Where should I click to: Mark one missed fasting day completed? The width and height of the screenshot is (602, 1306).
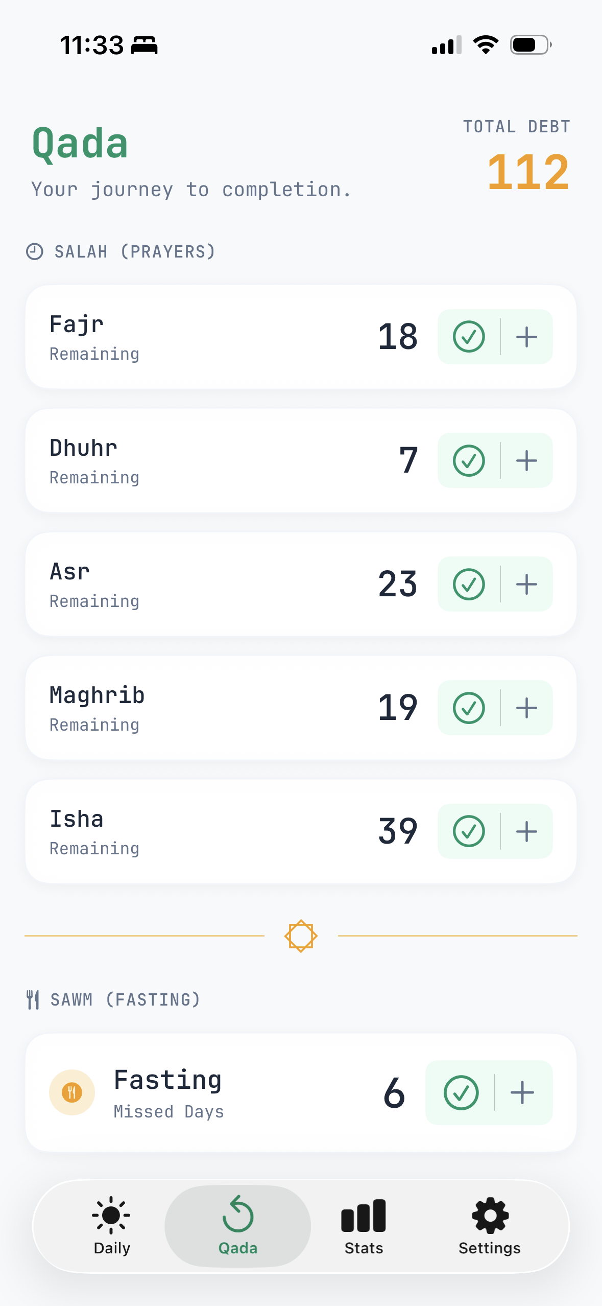point(461,1092)
